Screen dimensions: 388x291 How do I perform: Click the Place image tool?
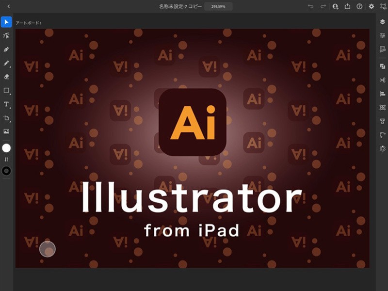(6, 131)
